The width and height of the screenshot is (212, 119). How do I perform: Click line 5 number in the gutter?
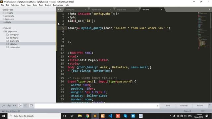point(63,28)
